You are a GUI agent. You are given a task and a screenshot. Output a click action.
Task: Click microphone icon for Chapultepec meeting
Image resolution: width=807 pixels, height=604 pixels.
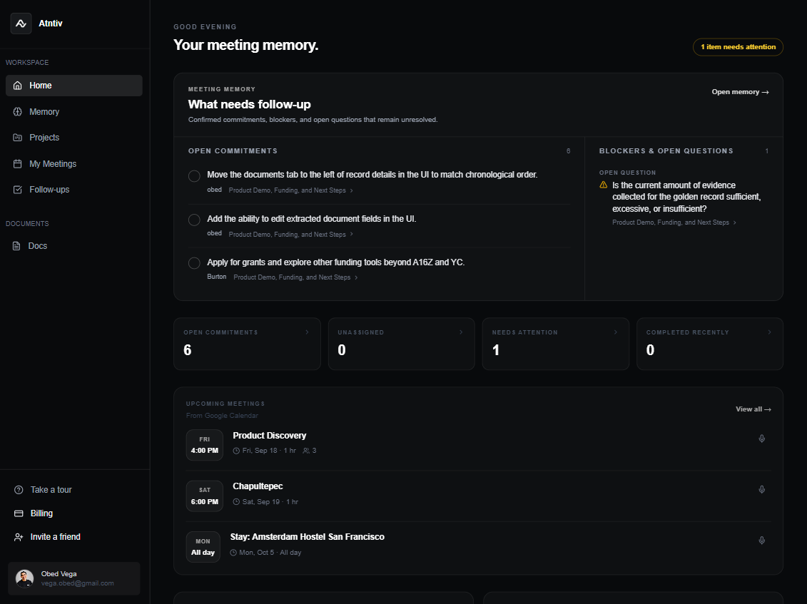tap(762, 489)
